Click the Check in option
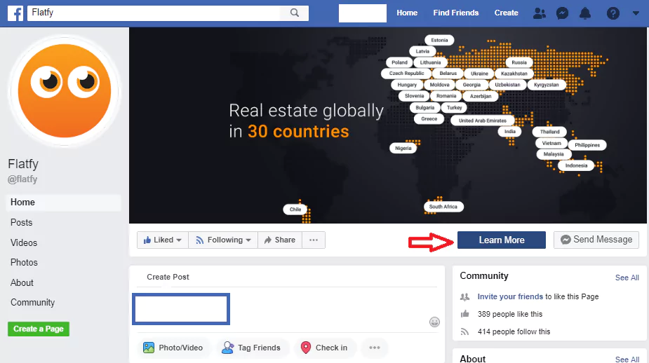Screen dimensions: 649x363 [x=323, y=348]
